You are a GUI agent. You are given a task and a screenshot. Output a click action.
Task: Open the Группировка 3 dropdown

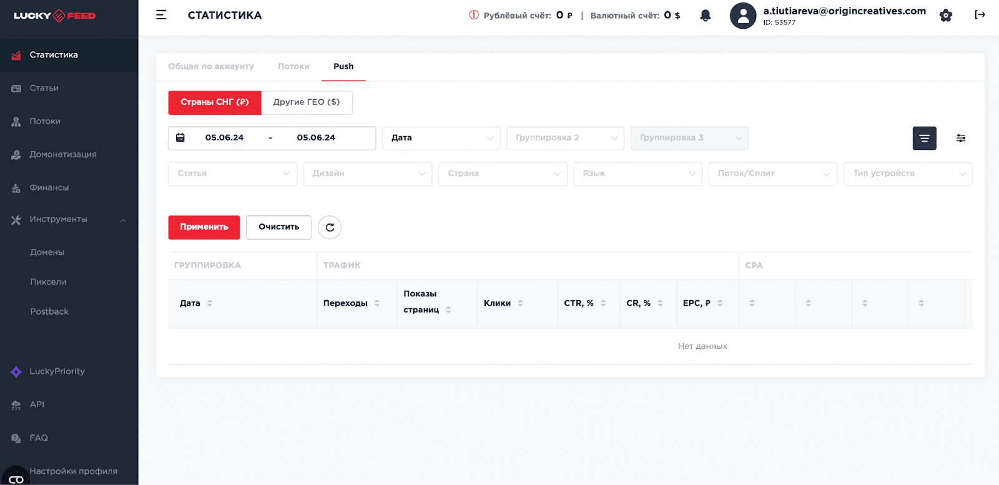pyautogui.click(x=689, y=138)
